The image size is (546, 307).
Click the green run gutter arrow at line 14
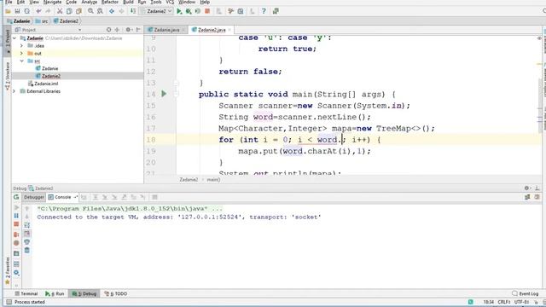(x=164, y=94)
